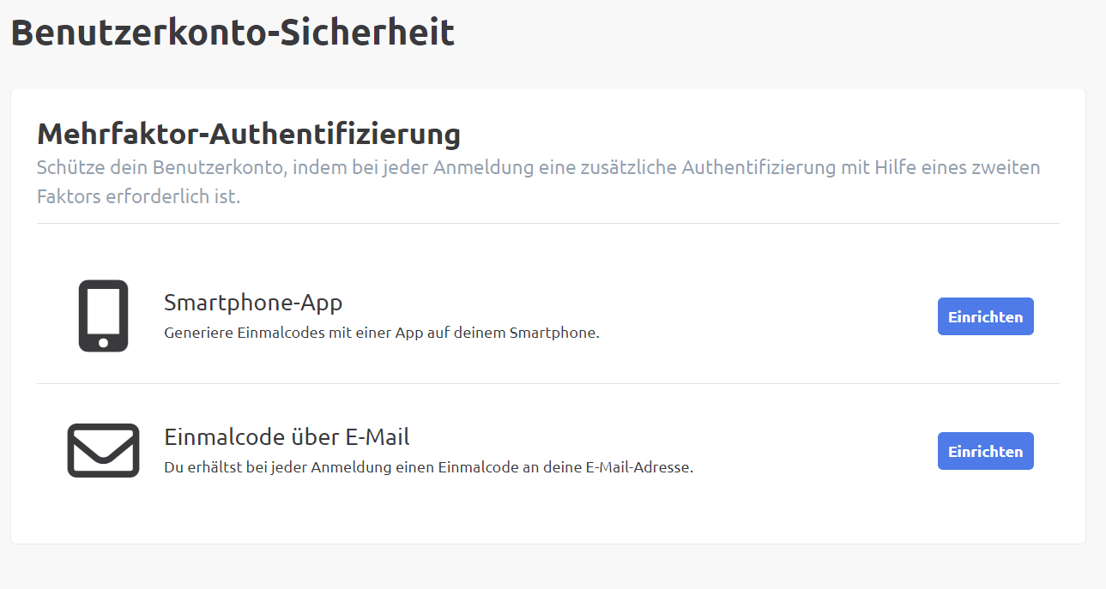Click the "Schütze dein Benutzerkonto" intro line
The height and width of the screenshot is (589, 1106).
[x=538, y=167]
